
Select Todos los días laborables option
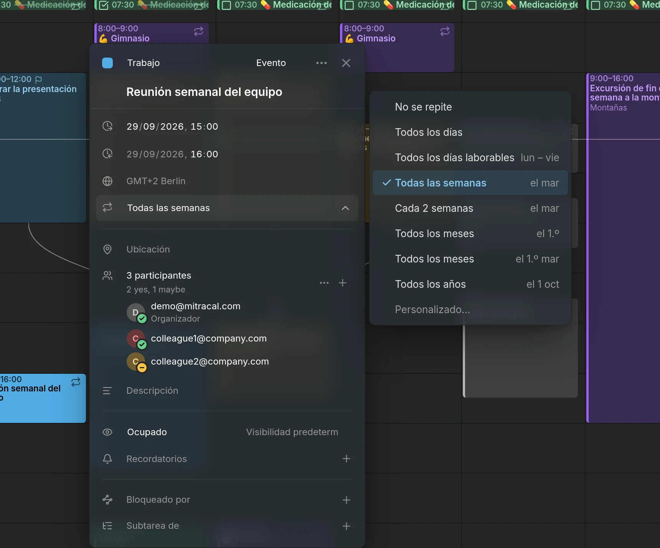pyautogui.click(x=470, y=158)
